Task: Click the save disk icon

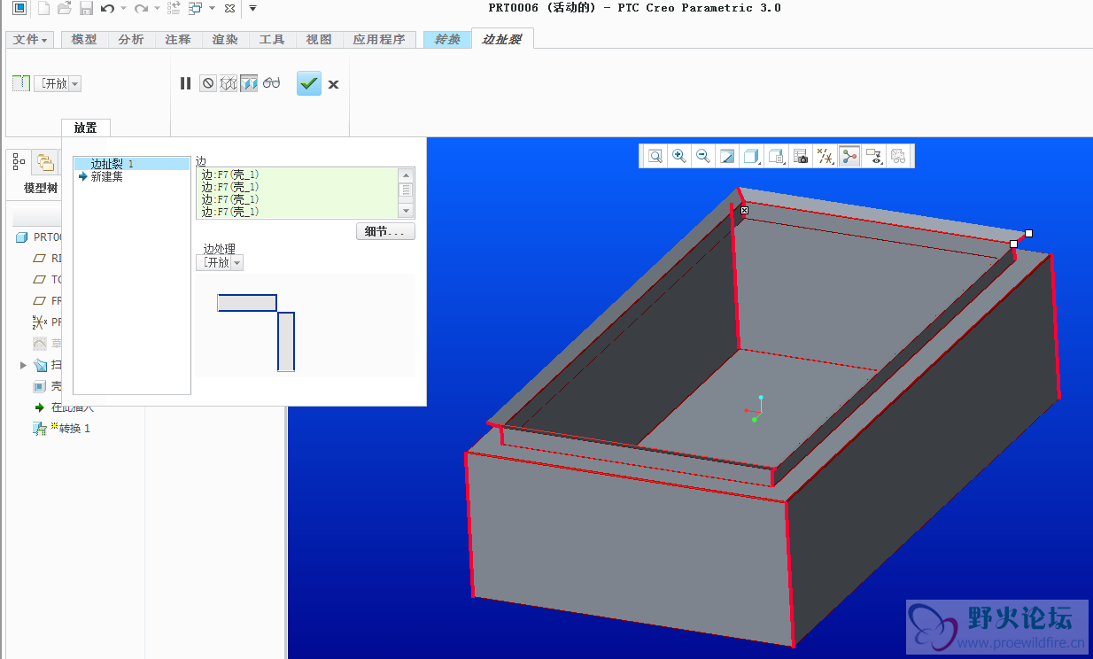Action: (x=86, y=8)
